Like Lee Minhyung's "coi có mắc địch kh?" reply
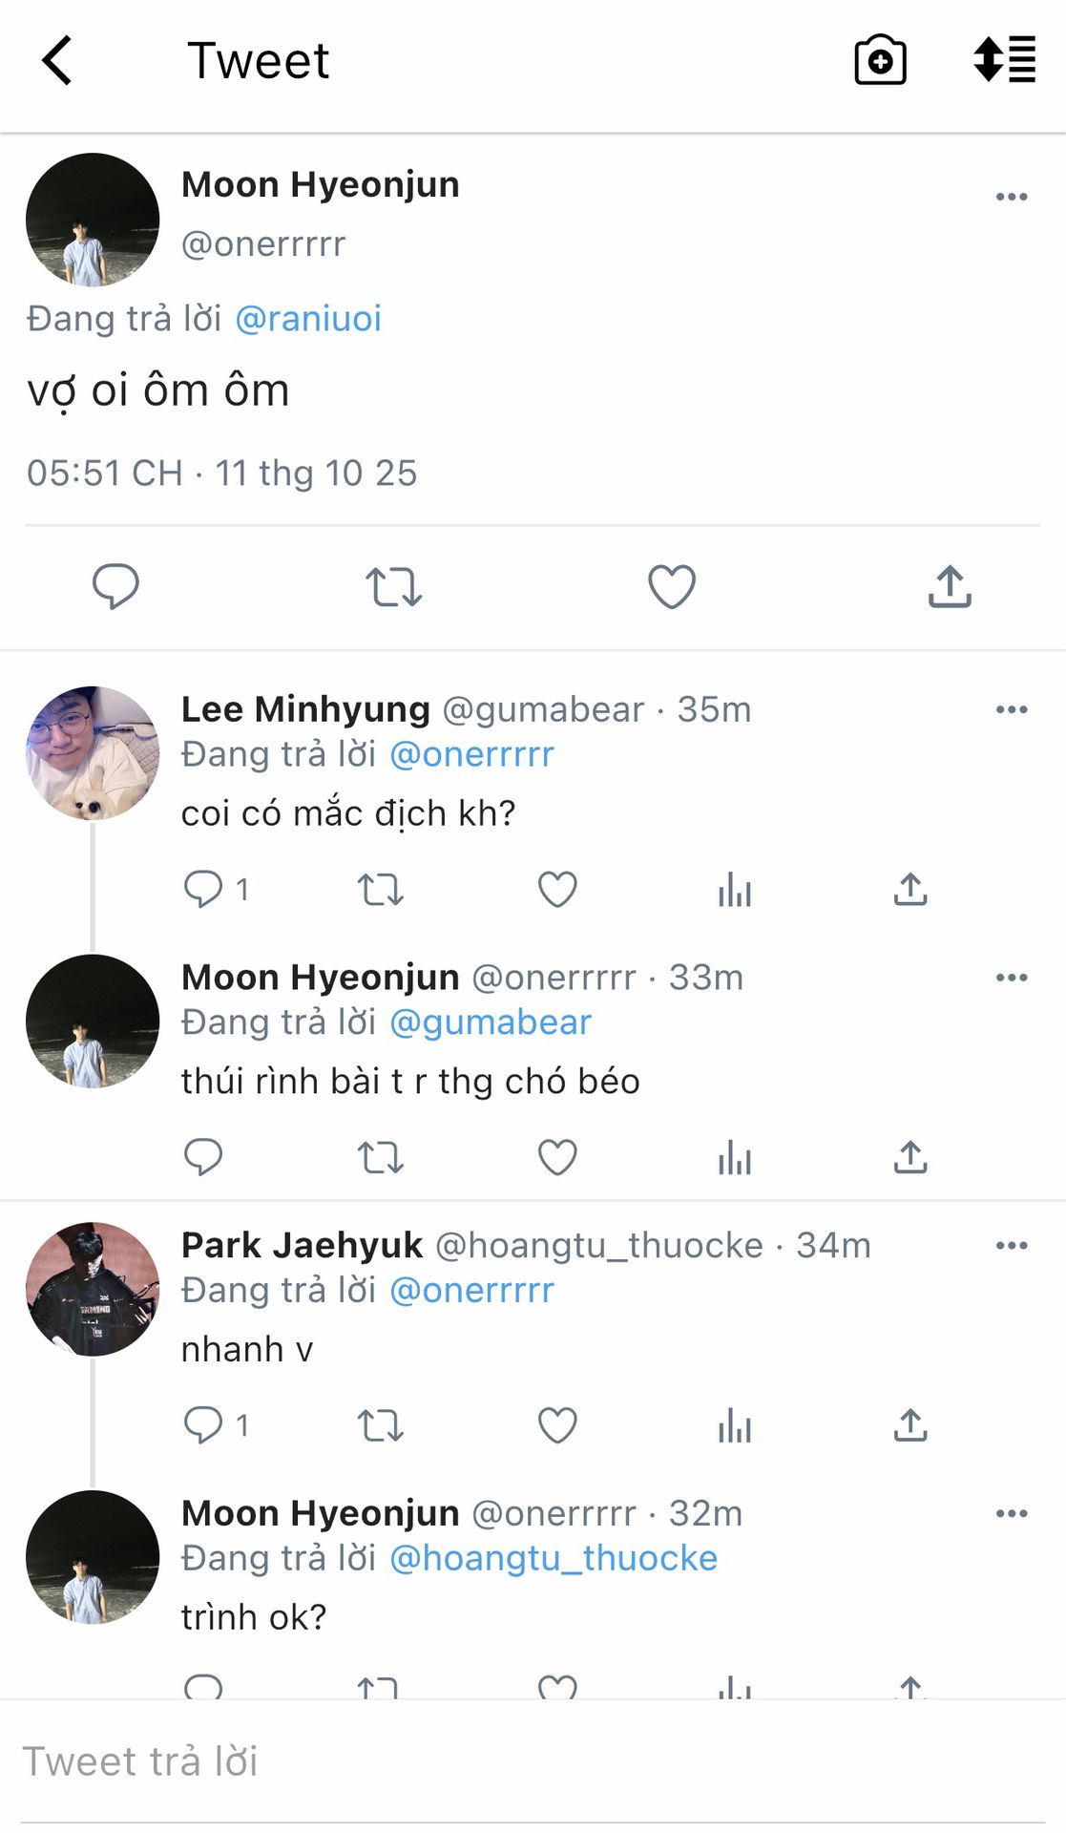Image resolution: width=1066 pixels, height=1833 pixels. [x=557, y=890]
